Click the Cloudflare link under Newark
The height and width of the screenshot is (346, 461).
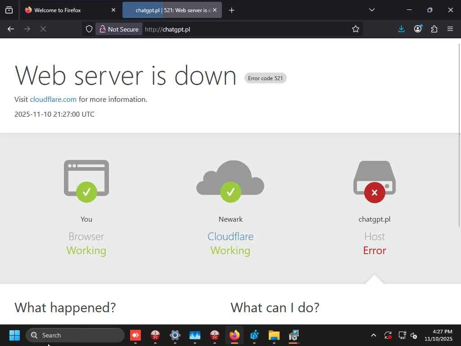pyautogui.click(x=230, y=237)
